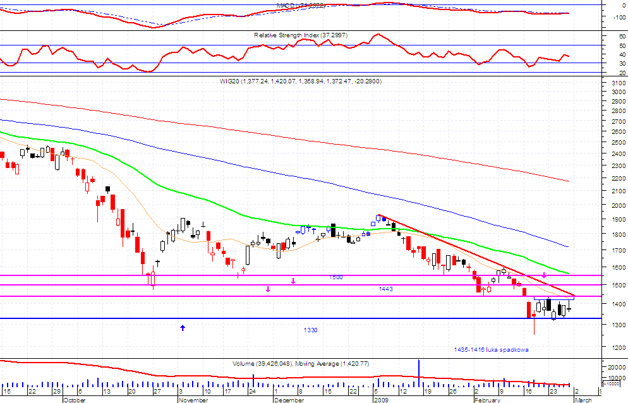628x403 pixels.
Task: Click the blue up-arrow marker below November candles
Action: tap(183, 328)
